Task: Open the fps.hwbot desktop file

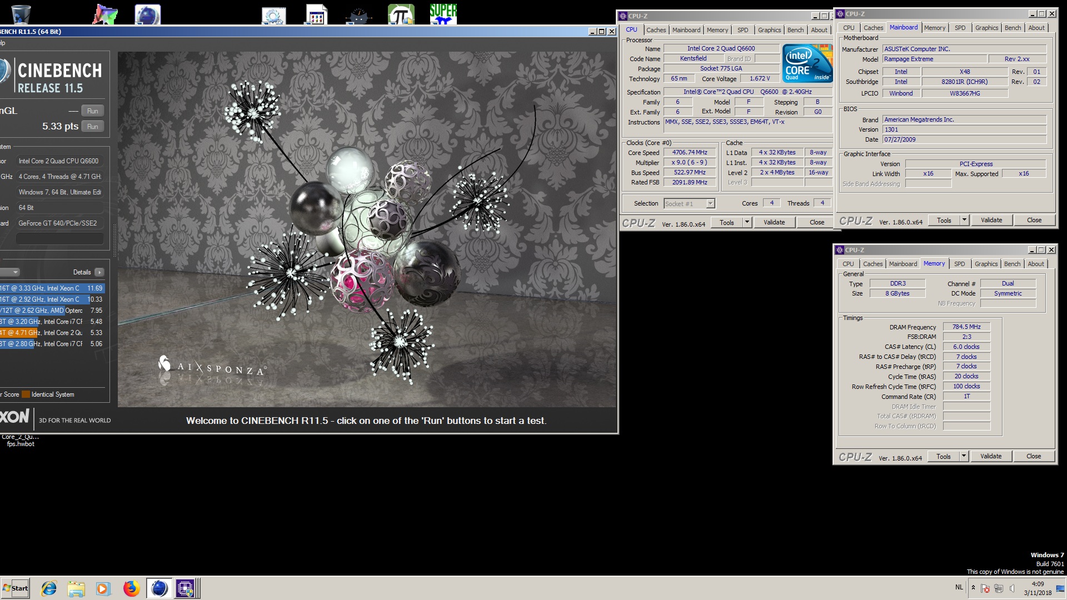Action: (21, 441)
